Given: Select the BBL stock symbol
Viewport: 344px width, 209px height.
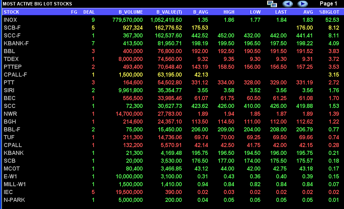Looking at the screenshot, I should coord(10,51).
